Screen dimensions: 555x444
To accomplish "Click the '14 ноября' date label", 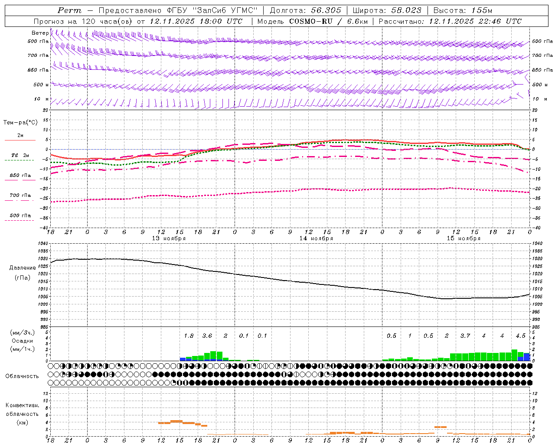I will coord(316,238).
